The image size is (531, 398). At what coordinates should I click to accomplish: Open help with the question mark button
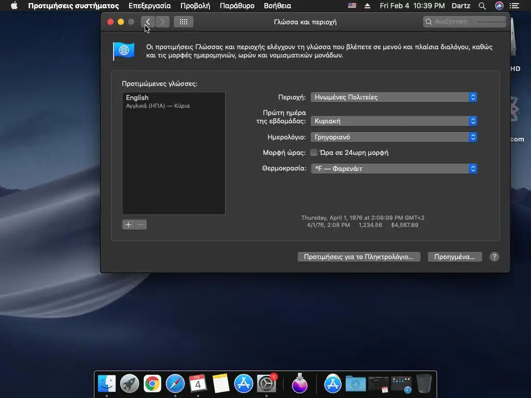pyautogui.click(x=494, y=257)
